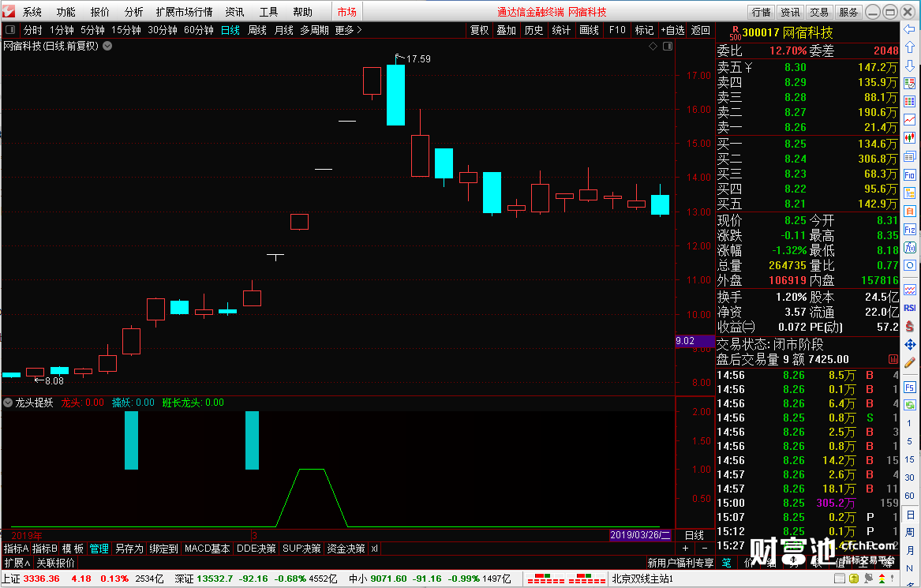Click the 画线 drawing button

pyautogui.click(x=589, y=30)
